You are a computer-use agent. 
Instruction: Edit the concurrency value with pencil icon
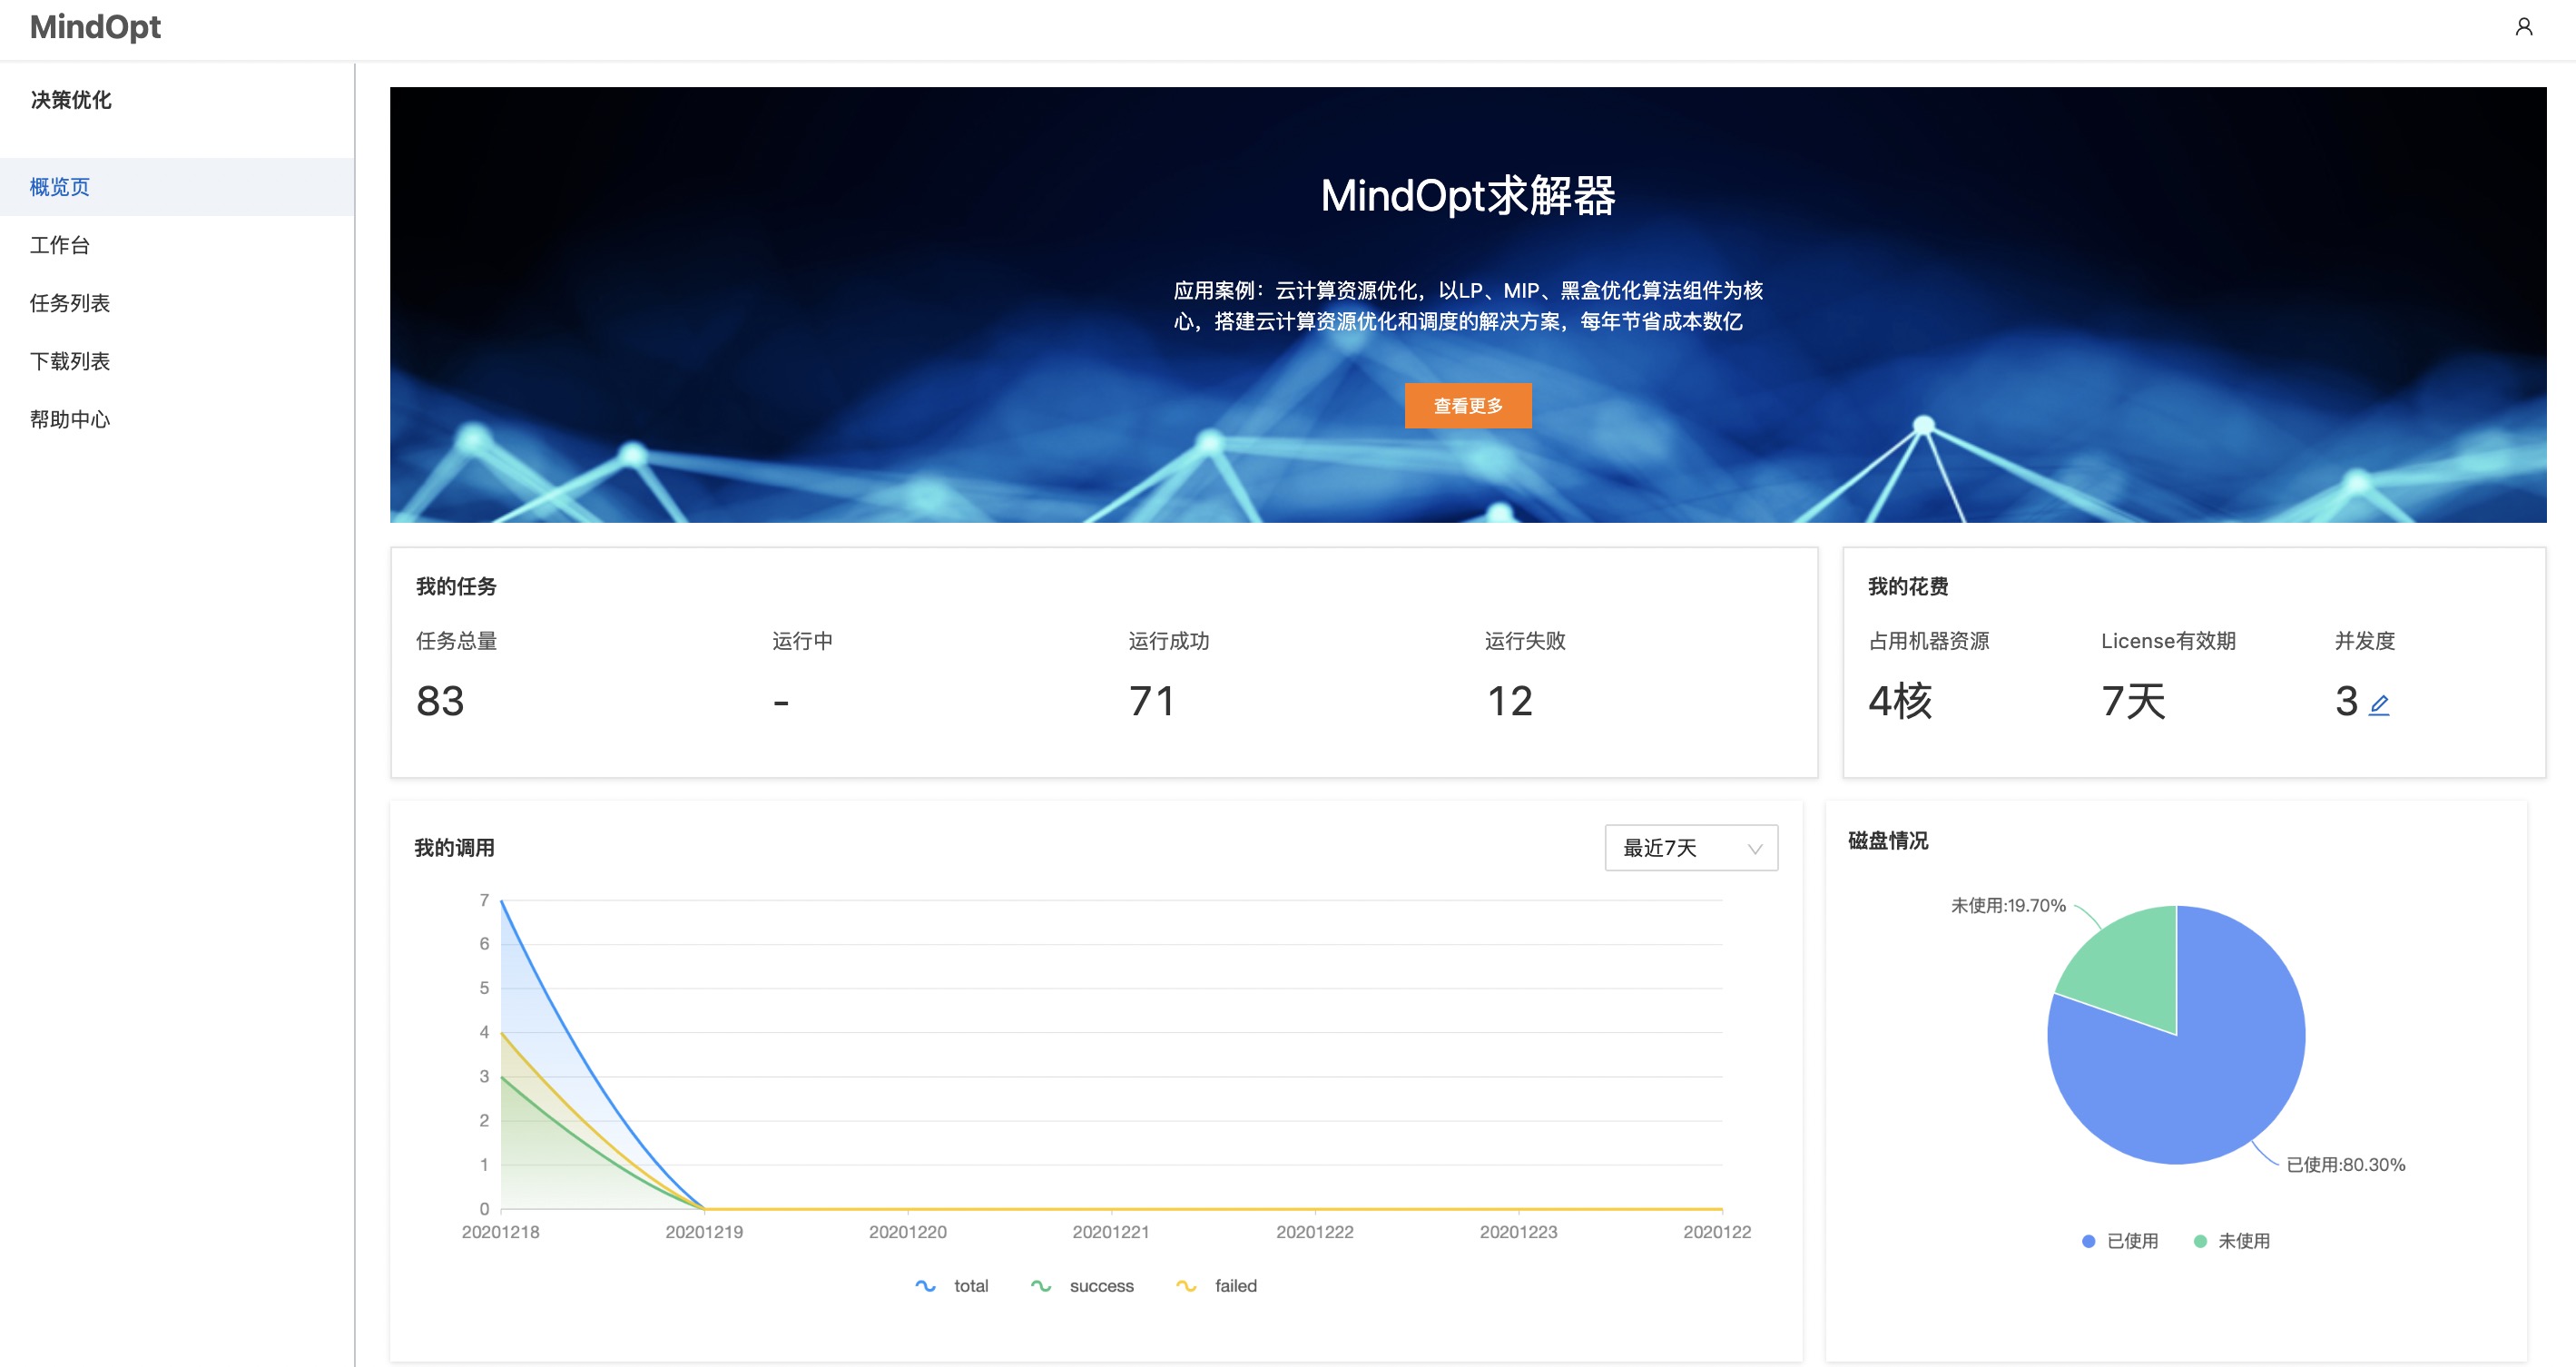click(2379, 705)
